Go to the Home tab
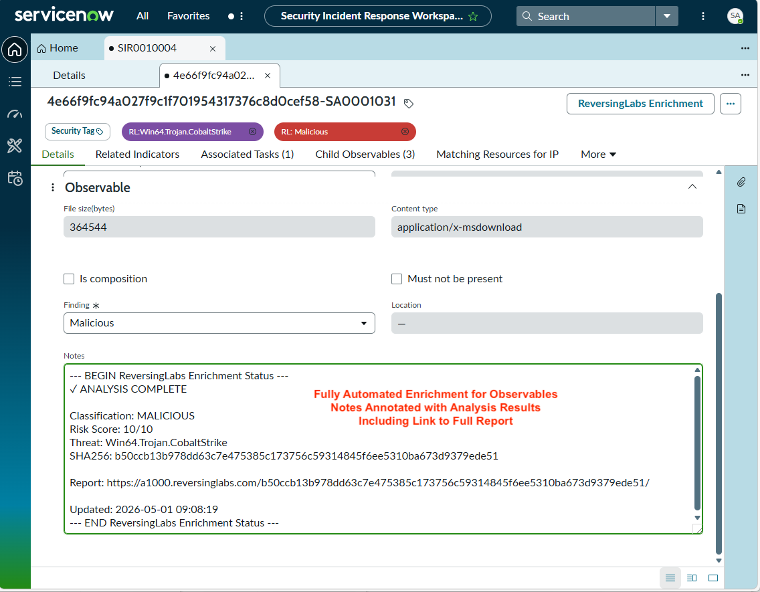This screenshot has width=760, height=592. pos(58,48)
